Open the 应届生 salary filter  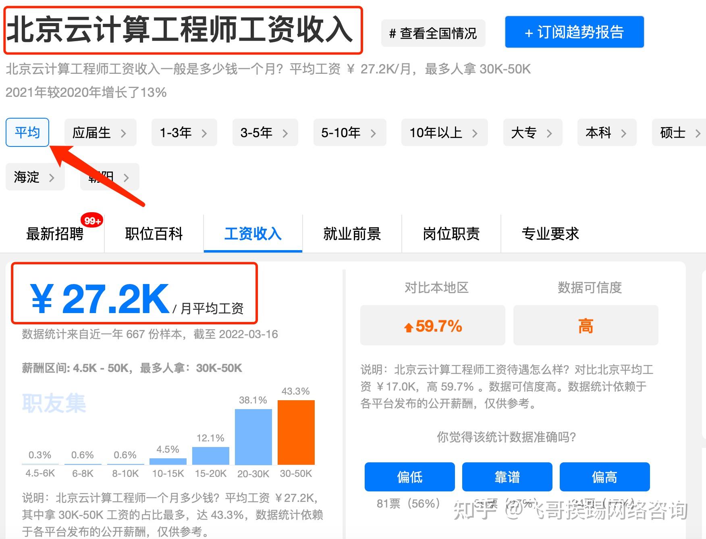pyautogui.click(x=100, y=132)
